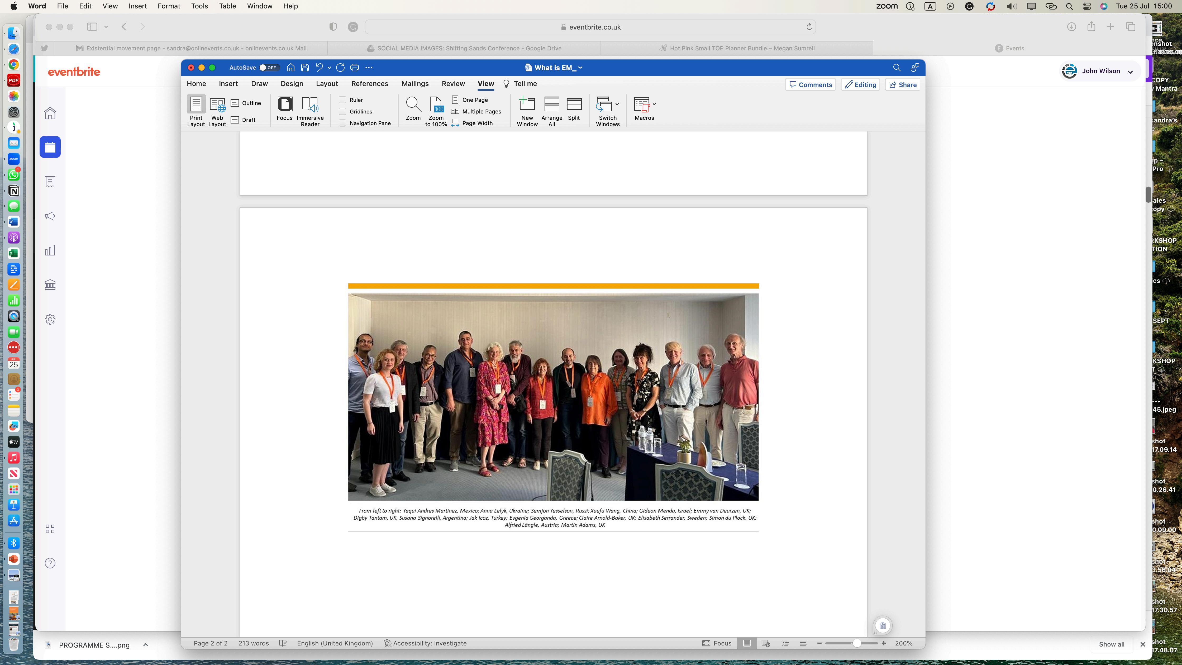Click Arrange All windows icon
The image size is (1182, 665).
tap(551, 104)
